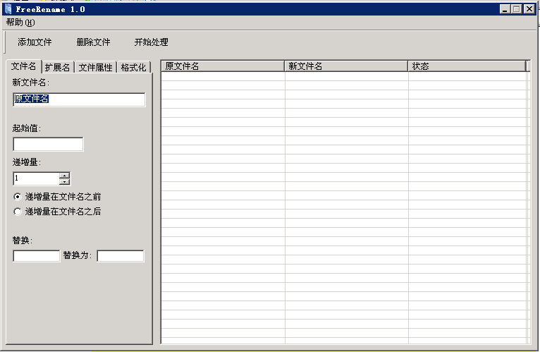This screenshot has height=352, width=540.
Task: Click the 替换 input field
Action: pos(36,256)
